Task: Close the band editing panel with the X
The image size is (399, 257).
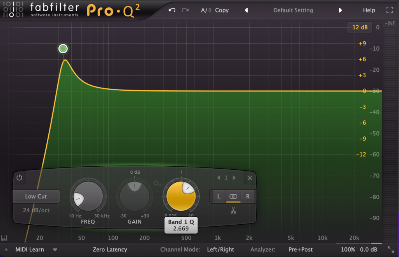Action: click(250, 178)
